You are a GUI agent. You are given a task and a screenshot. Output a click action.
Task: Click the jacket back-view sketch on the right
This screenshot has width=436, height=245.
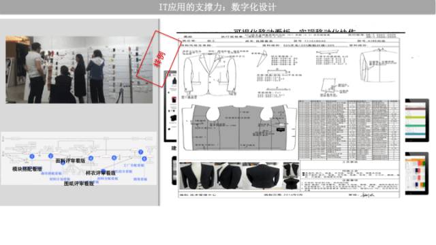379,66
